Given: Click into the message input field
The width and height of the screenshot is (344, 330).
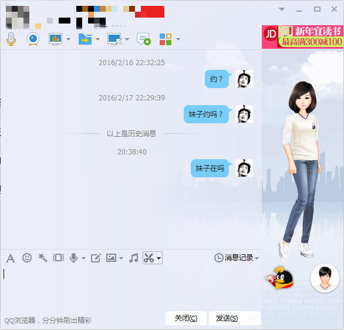Looking at the screenshot, I should pyautogui.click(x=131, y=288).
